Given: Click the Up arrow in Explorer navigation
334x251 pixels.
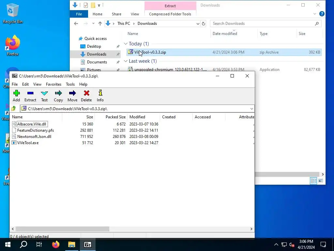Looking at the screenshot, I should coord(100,24).
